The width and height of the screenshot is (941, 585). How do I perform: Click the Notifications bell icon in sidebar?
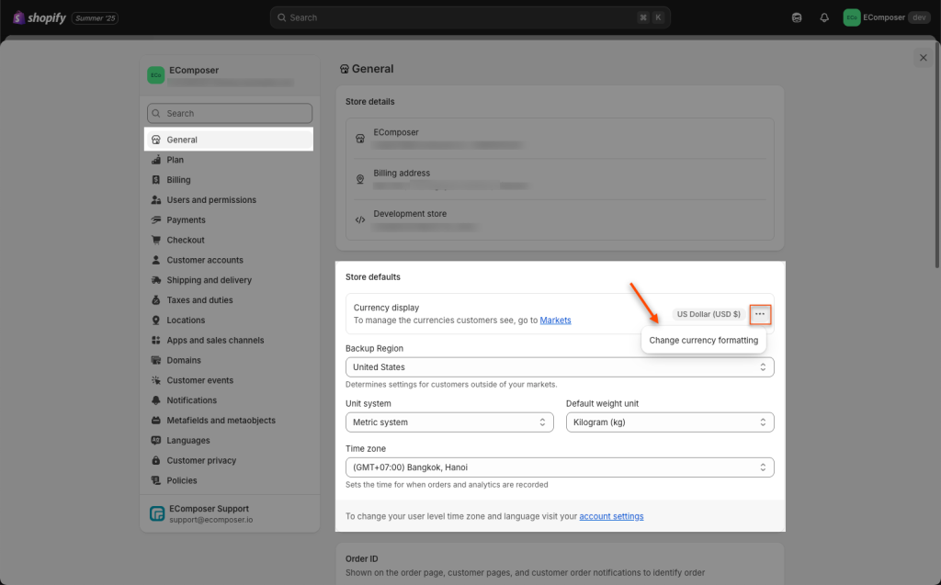point(156,400)
